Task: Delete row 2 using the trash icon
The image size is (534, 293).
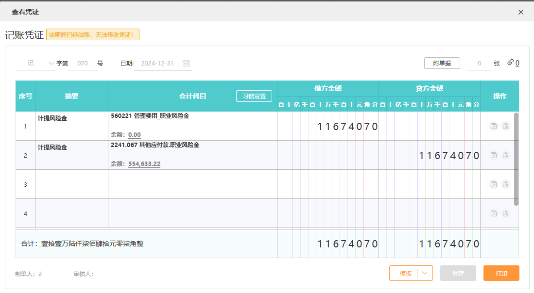Action: click(x=505, y=155)
